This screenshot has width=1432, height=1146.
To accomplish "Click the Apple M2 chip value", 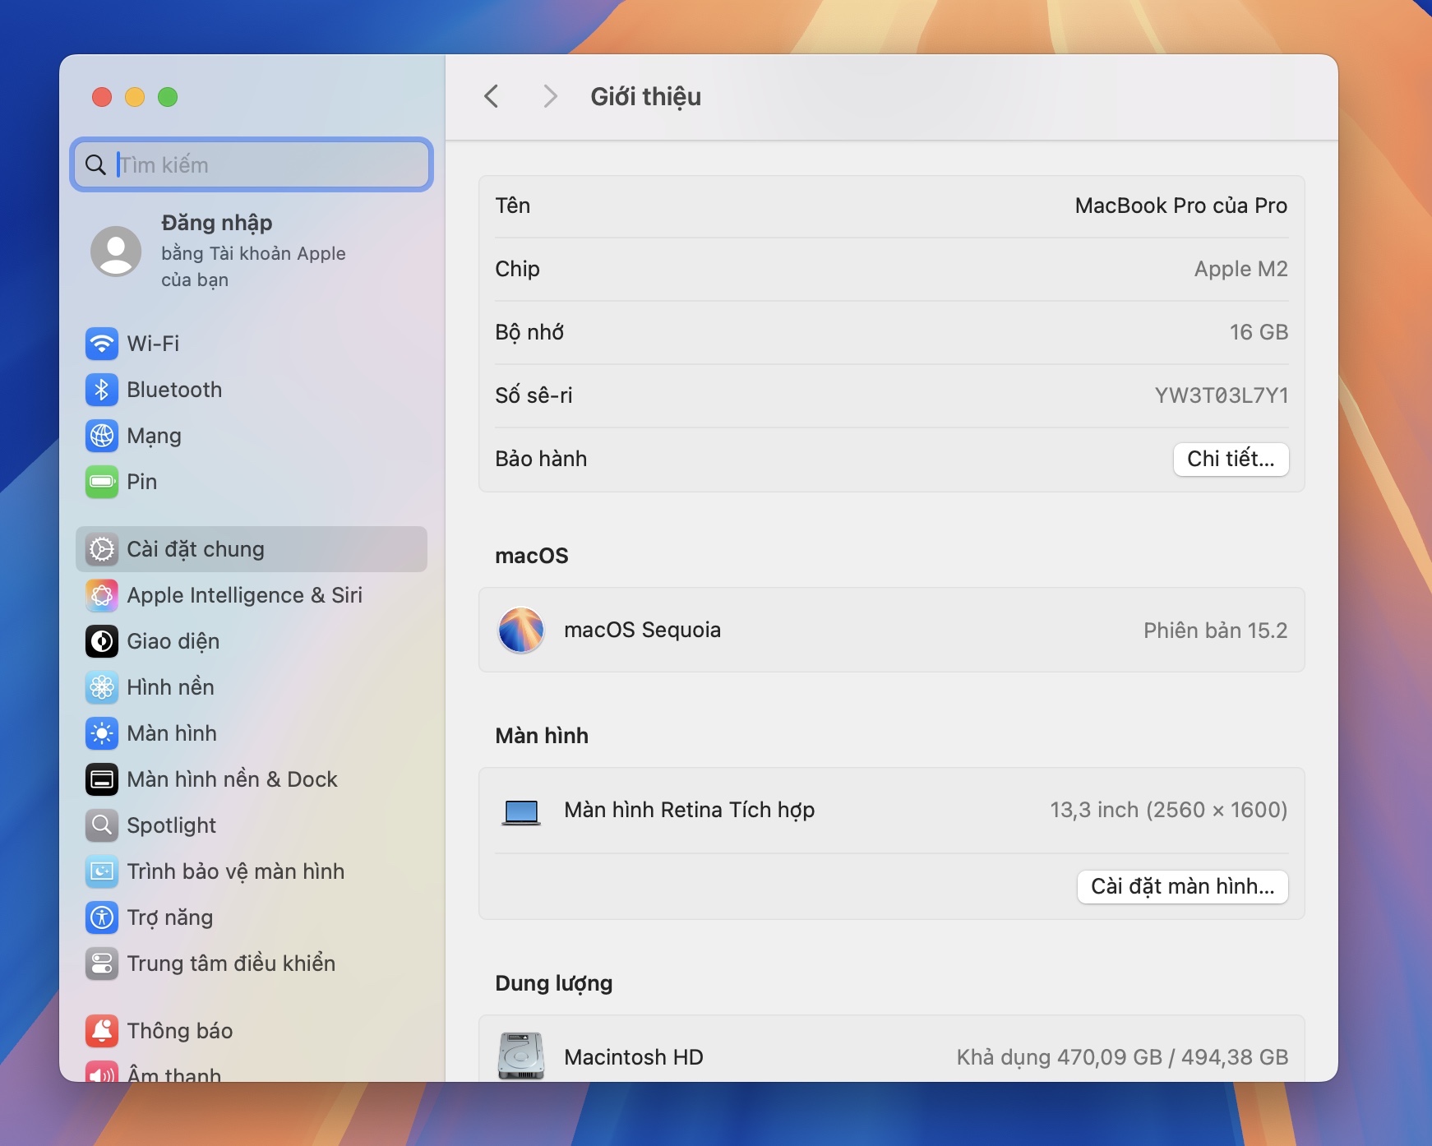I will tap(1240, 269).
